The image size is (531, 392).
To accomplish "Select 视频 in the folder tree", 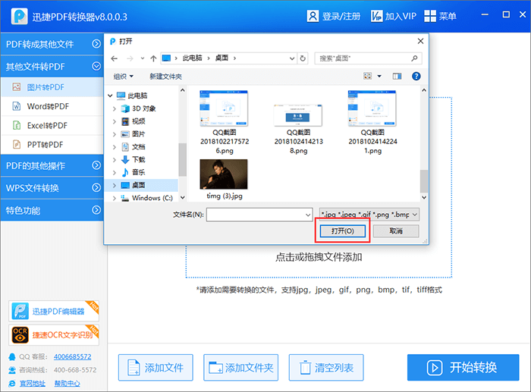I will pos(139,121).
